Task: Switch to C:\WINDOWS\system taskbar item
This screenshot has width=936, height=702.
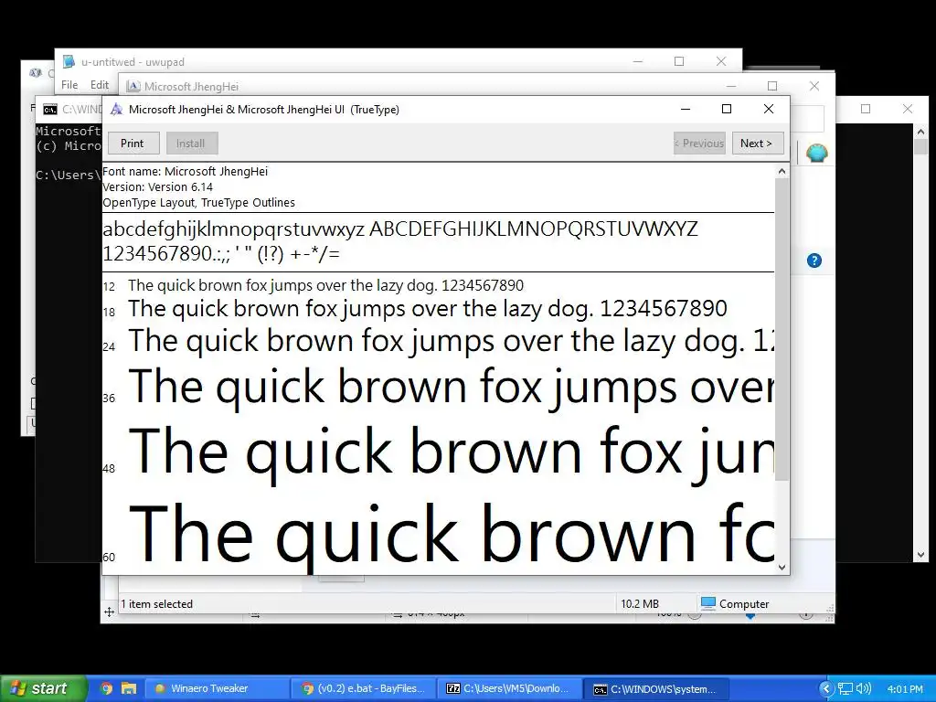Action: [x=656, y=688]
